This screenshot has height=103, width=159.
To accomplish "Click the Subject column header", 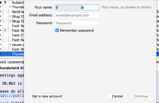I will pos(18,2).
